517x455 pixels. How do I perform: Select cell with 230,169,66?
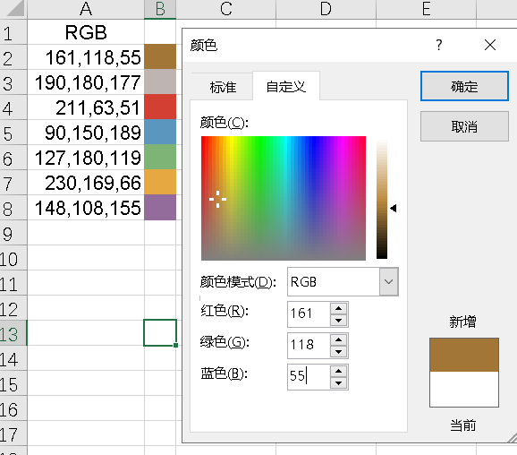(x=86, y=182)
